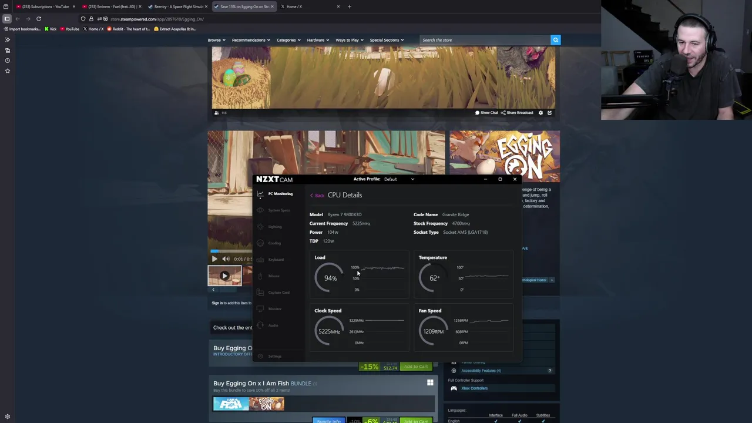This screenshot has width=752, height=423.
Task: Click the Steam store URL address bar
Action: coord(157,19)
